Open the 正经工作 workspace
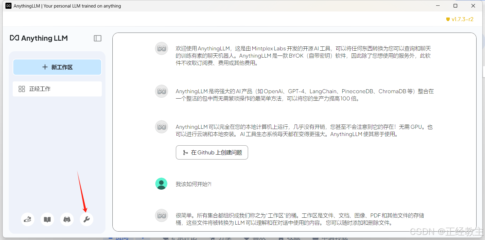Image resolution: width=485 pixels, height=240 pixels. click(x=57, y=89)
